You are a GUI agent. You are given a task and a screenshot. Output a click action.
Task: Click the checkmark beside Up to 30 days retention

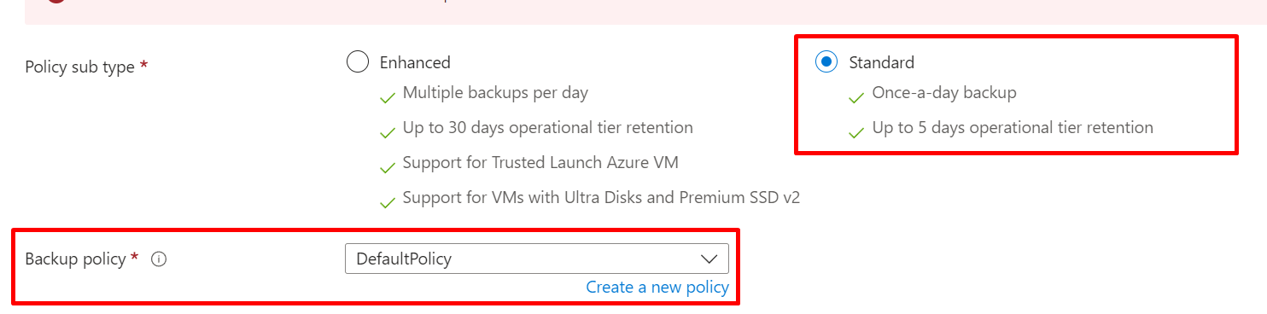(388, 132)
